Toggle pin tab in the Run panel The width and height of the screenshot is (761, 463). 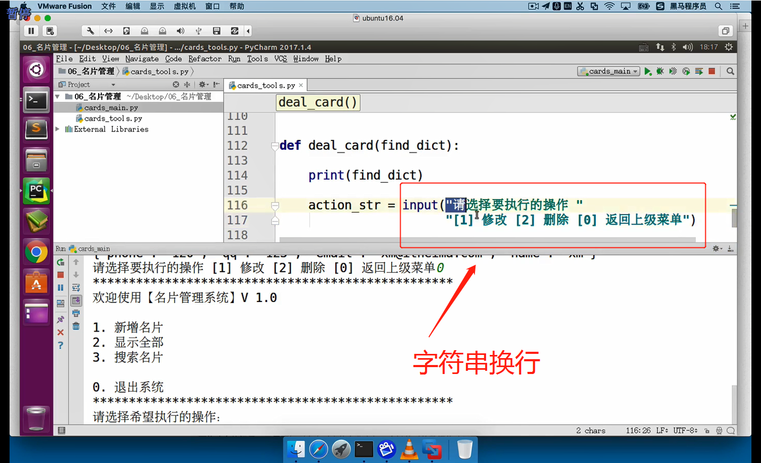point(60,319)
